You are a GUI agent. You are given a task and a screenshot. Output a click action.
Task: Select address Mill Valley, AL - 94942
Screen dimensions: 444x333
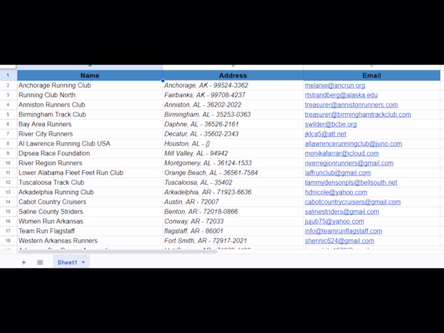(x=233, y=153)
